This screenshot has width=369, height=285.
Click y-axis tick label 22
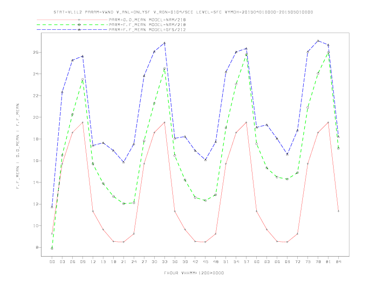(36, 96)
